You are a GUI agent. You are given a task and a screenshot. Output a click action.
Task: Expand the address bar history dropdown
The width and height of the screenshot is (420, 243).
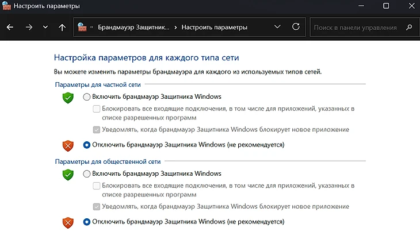(277, 27)
